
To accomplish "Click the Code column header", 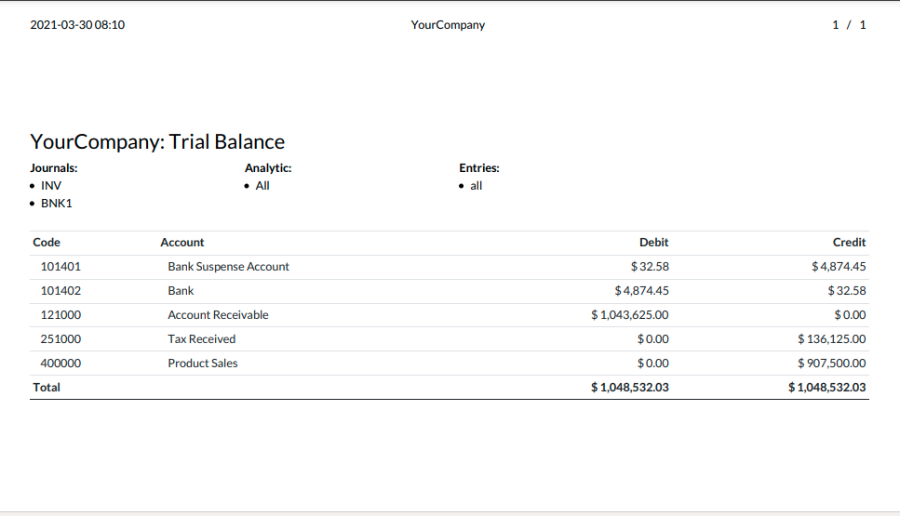I will [47, 243].
